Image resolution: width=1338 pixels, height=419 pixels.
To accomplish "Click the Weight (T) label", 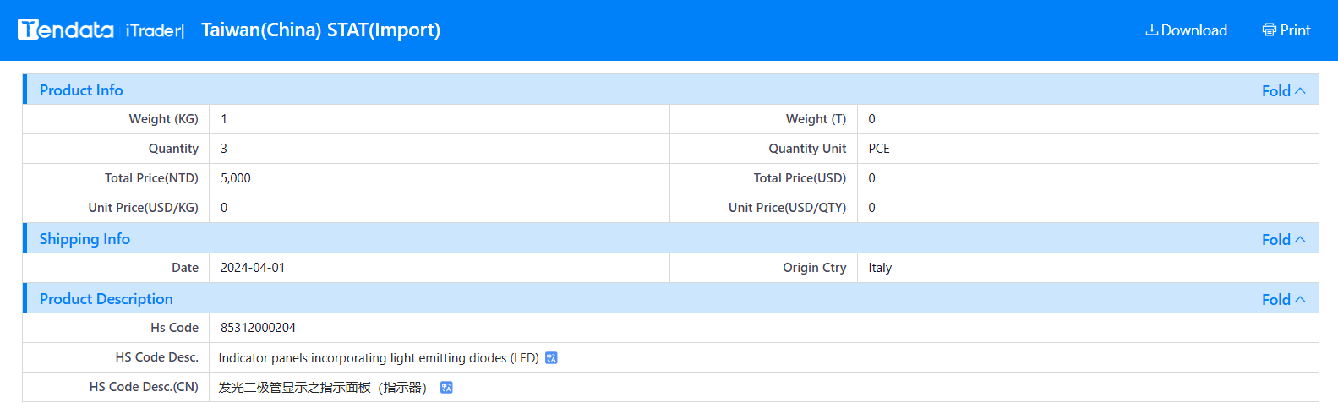I will point(816,119).
